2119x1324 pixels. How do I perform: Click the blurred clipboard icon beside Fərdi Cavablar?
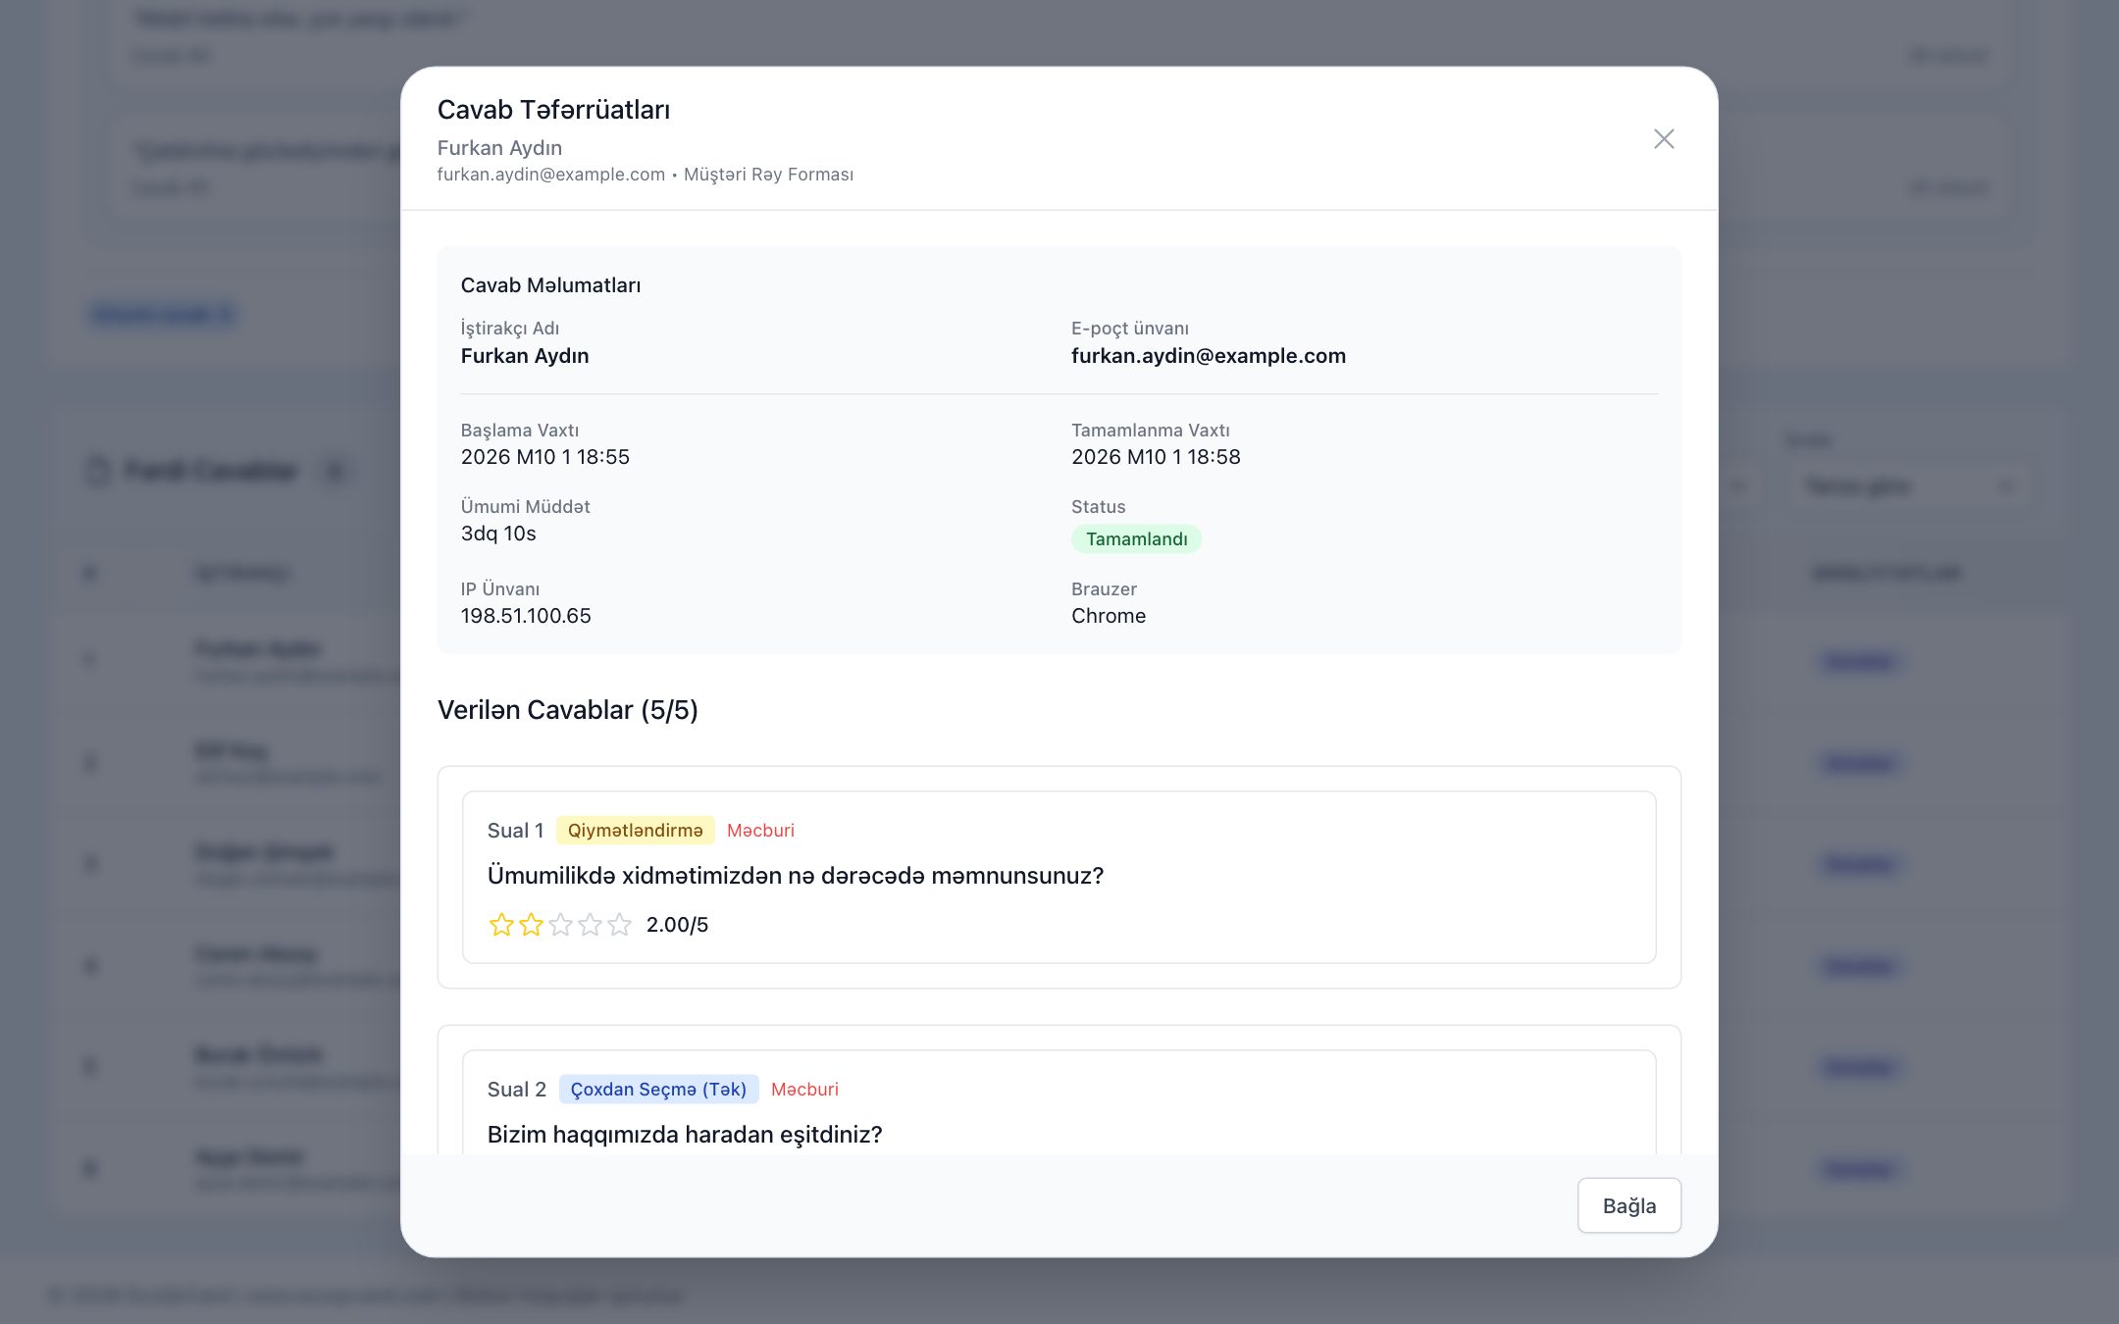coord(98,471)
